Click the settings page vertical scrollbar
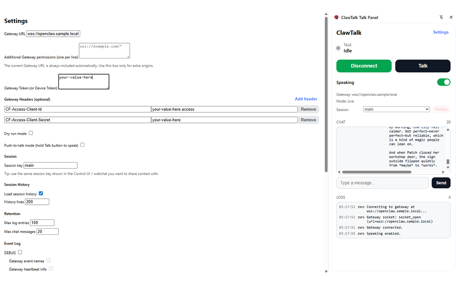Image resolution: width=456 pixels, height=285 pixels. click(326, 95)
